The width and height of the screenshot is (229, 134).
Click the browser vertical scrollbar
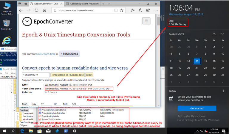point(157,59)
